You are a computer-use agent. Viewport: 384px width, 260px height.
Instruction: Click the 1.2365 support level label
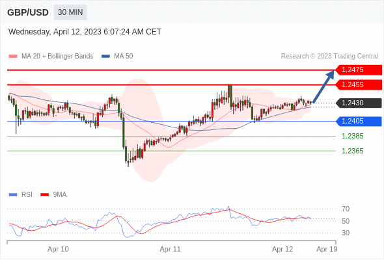point(352,151)
